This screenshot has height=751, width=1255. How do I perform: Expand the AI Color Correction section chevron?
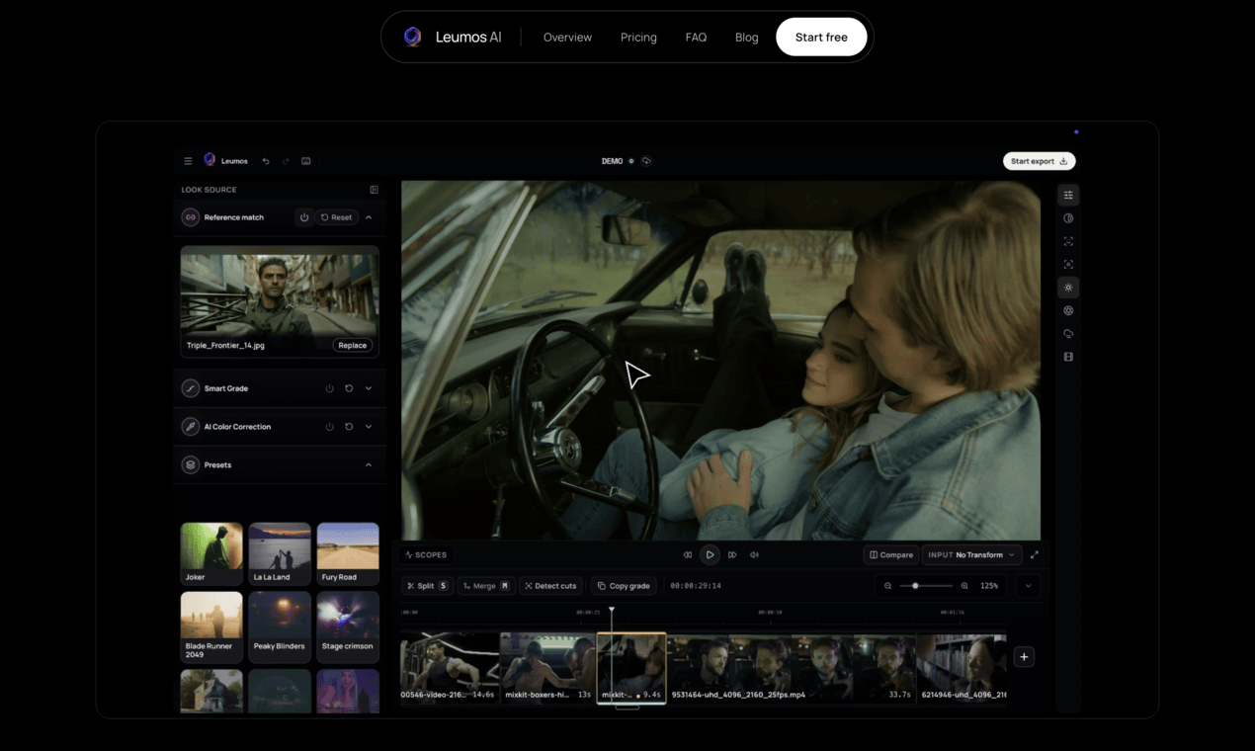[x=369, y=427]
